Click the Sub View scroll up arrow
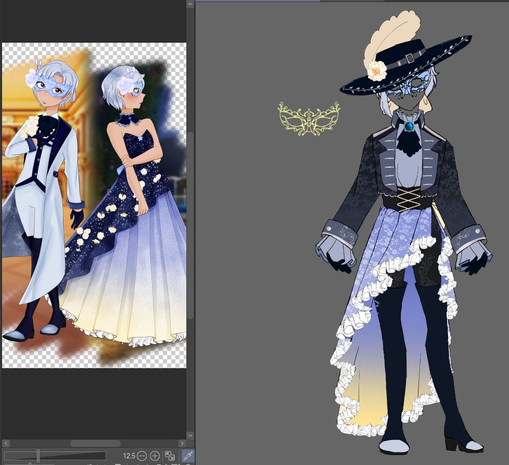The height and width of the screenshot is (465, 509). click(x=190, y=4)
